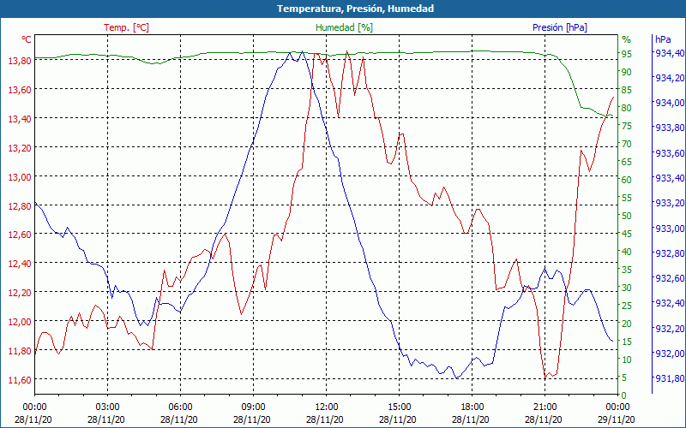Click the 06:00 time axis label

180,407
